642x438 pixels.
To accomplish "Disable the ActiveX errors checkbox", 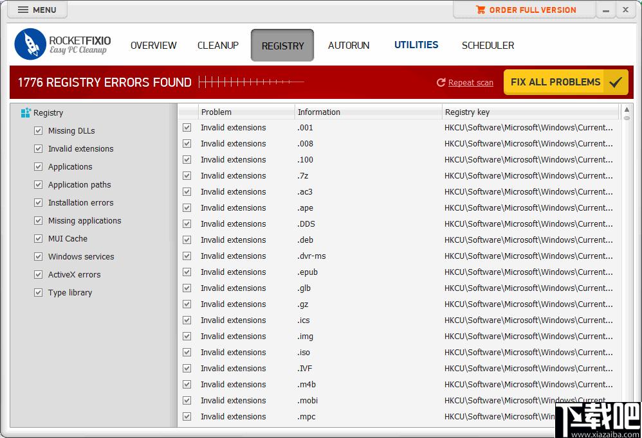I will (38, 275).
